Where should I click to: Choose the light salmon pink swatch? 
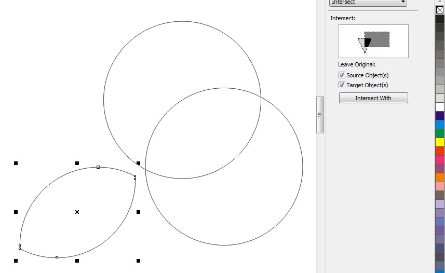coord(440,186)
